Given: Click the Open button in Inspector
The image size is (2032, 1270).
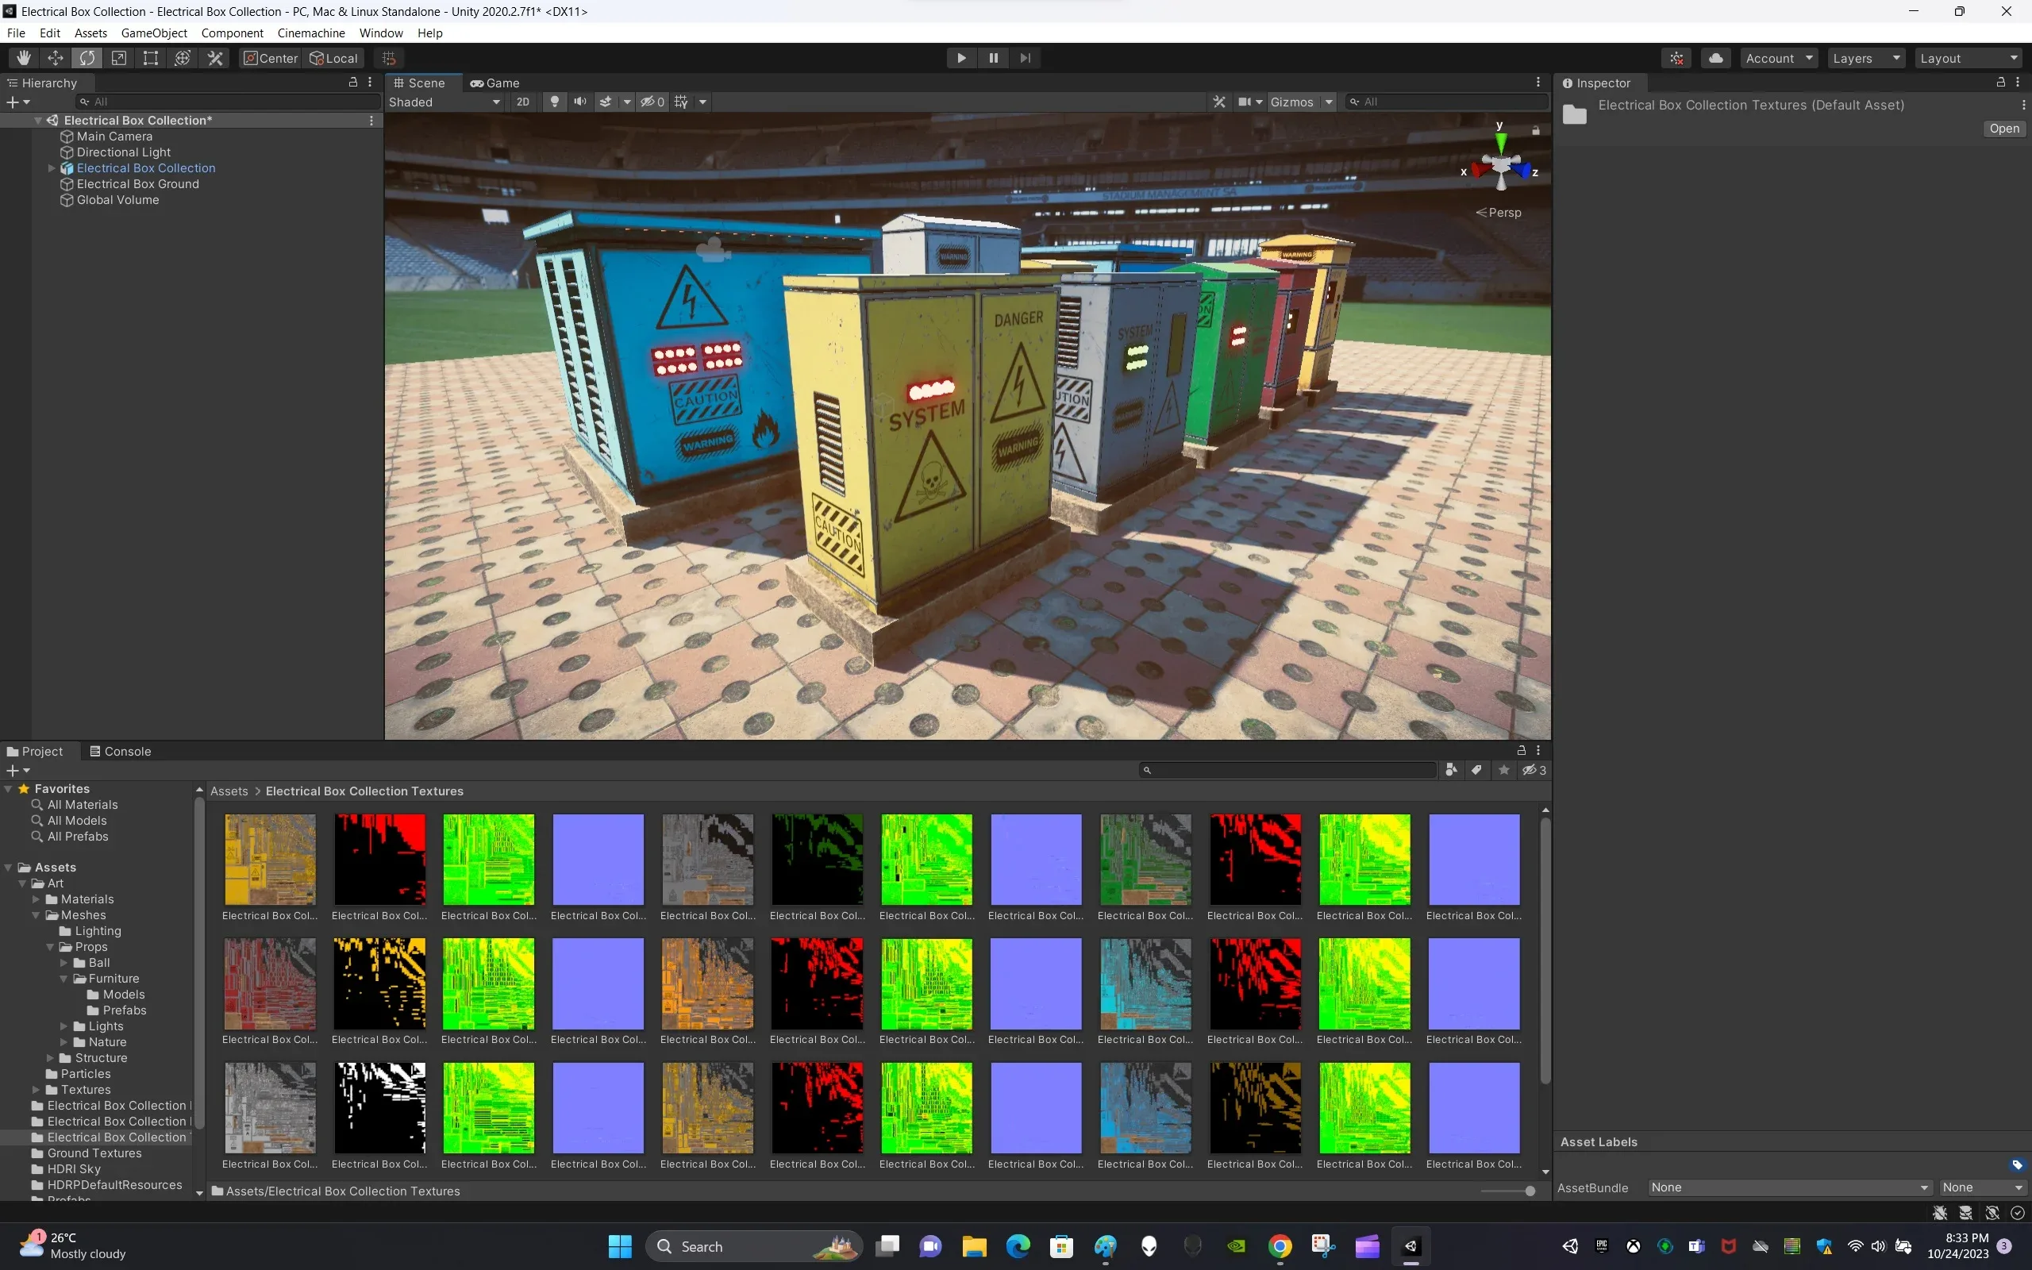Looking at the screenshot, I should coord(2004,129).
